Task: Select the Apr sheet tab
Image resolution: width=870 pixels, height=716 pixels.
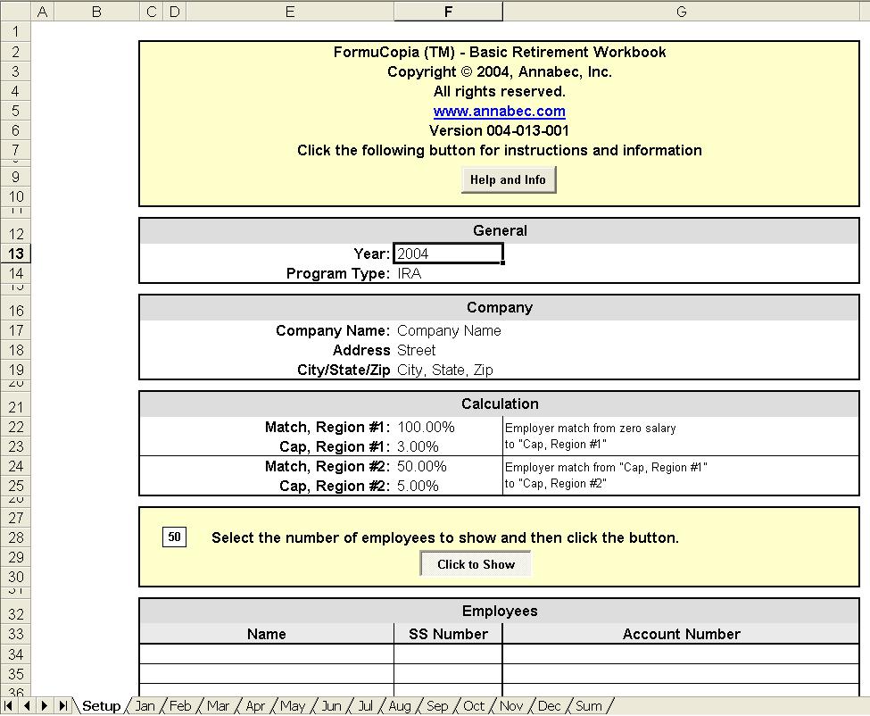Action: [254, 706]
